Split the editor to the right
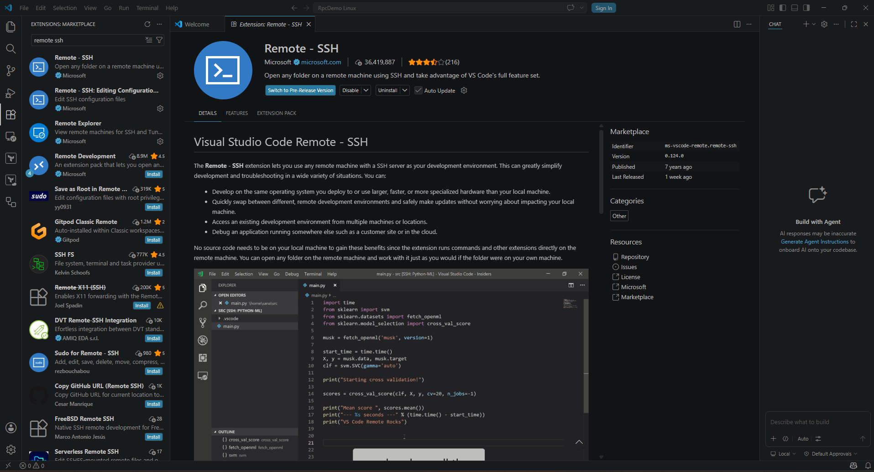874x472 pixels. (737, 24)
